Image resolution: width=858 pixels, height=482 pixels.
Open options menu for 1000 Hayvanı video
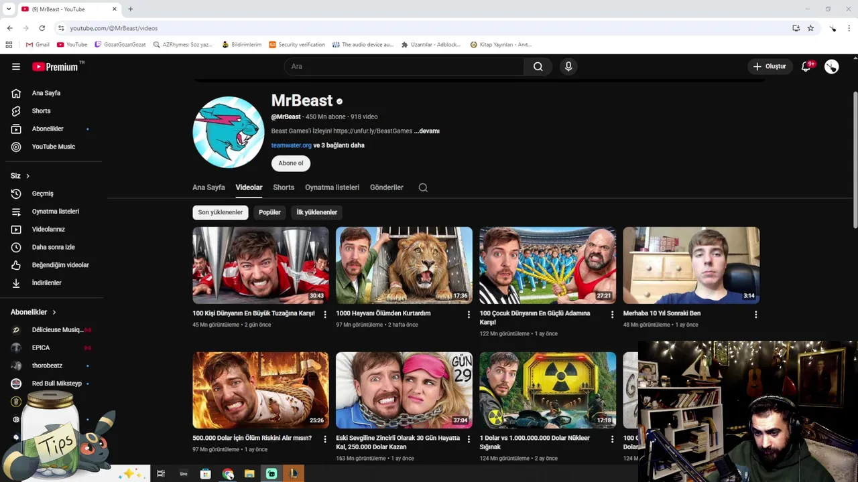click(469, 314)
